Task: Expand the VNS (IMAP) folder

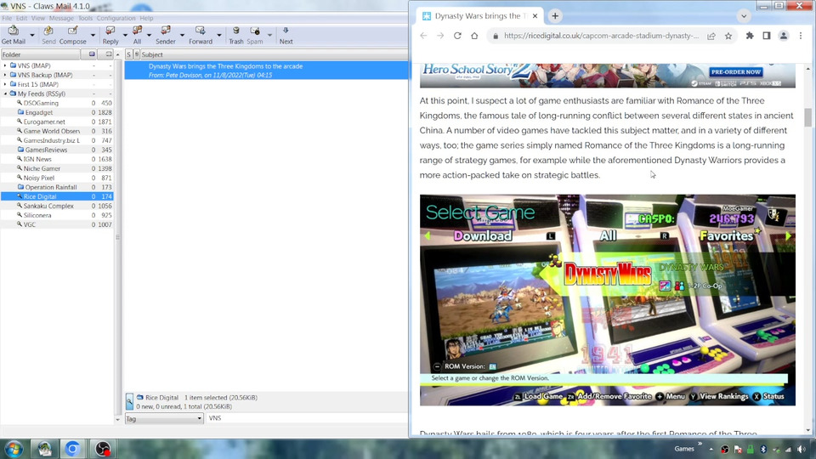Action: 5,65
